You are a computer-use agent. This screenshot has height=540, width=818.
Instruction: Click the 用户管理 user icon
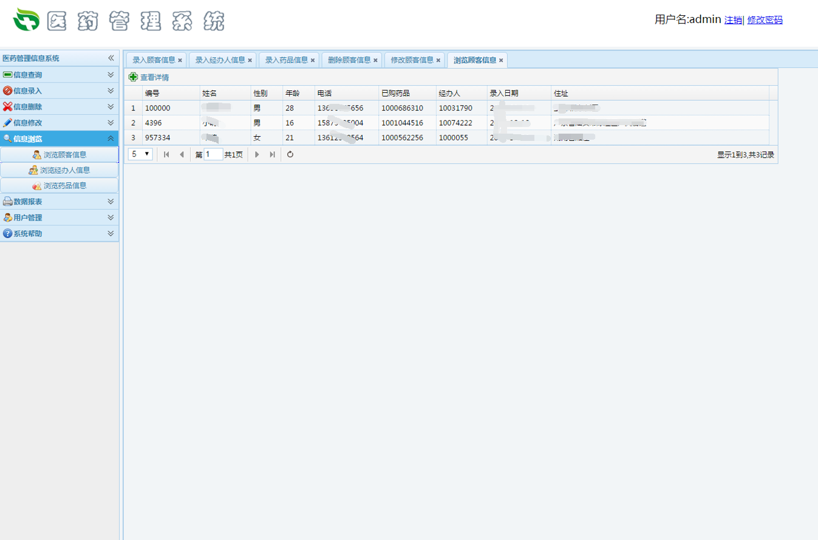click(7, 217)
